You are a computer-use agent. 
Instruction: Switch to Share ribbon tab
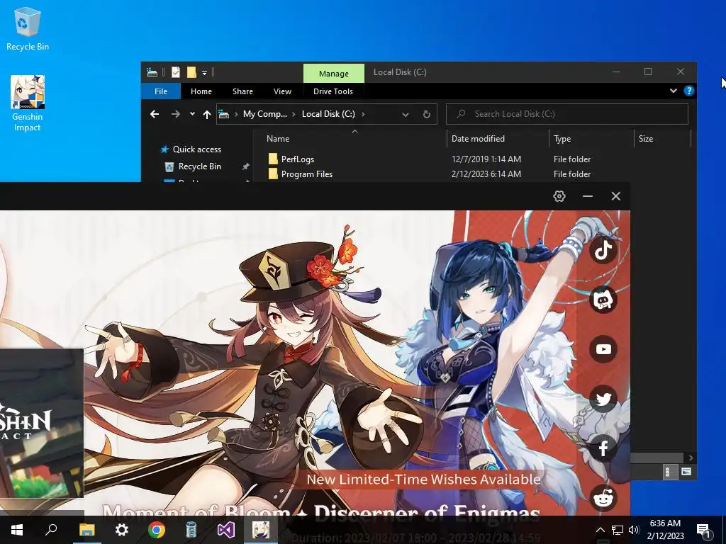(x=242, y=91)
